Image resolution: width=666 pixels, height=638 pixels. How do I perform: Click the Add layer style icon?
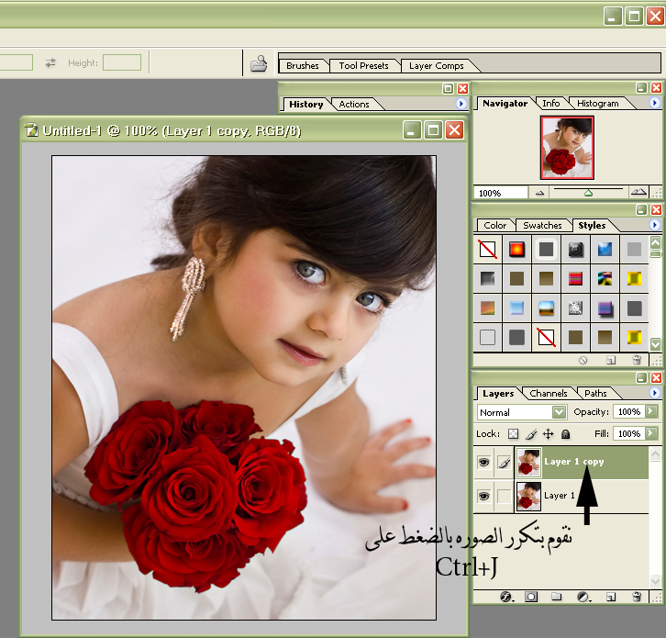click(505, 597)
